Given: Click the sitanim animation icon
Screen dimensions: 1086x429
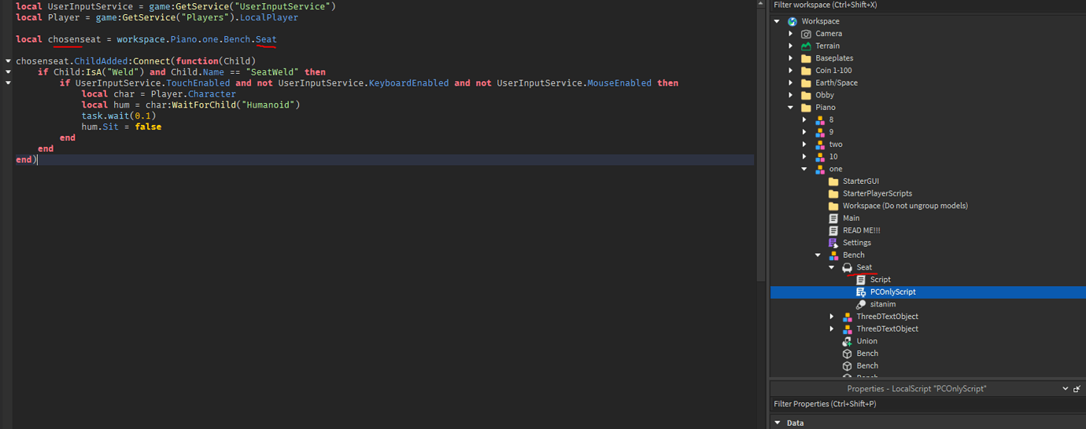Looking at the screenshot, I should [861, 305].
